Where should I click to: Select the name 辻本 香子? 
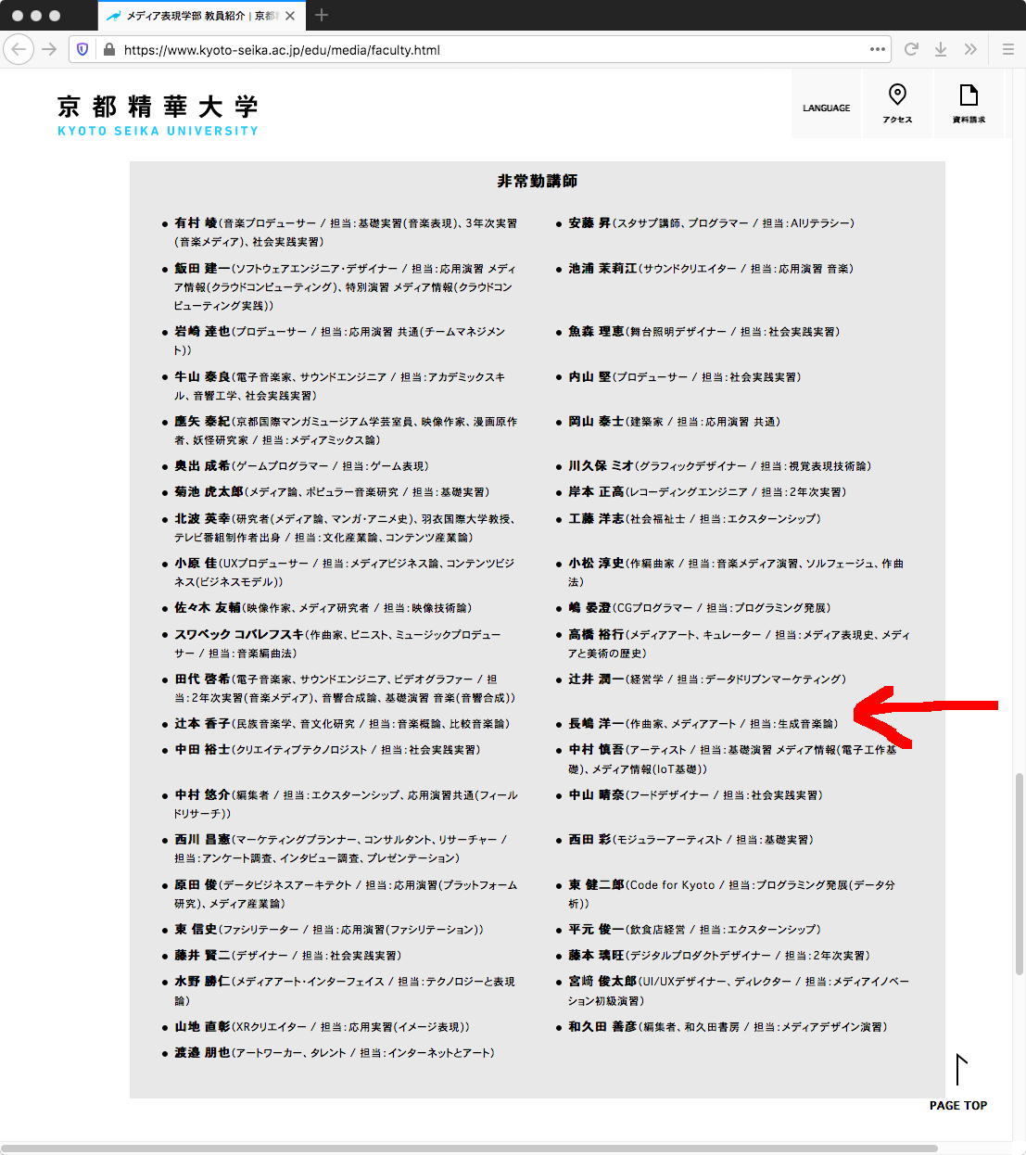tap(202, 724)
